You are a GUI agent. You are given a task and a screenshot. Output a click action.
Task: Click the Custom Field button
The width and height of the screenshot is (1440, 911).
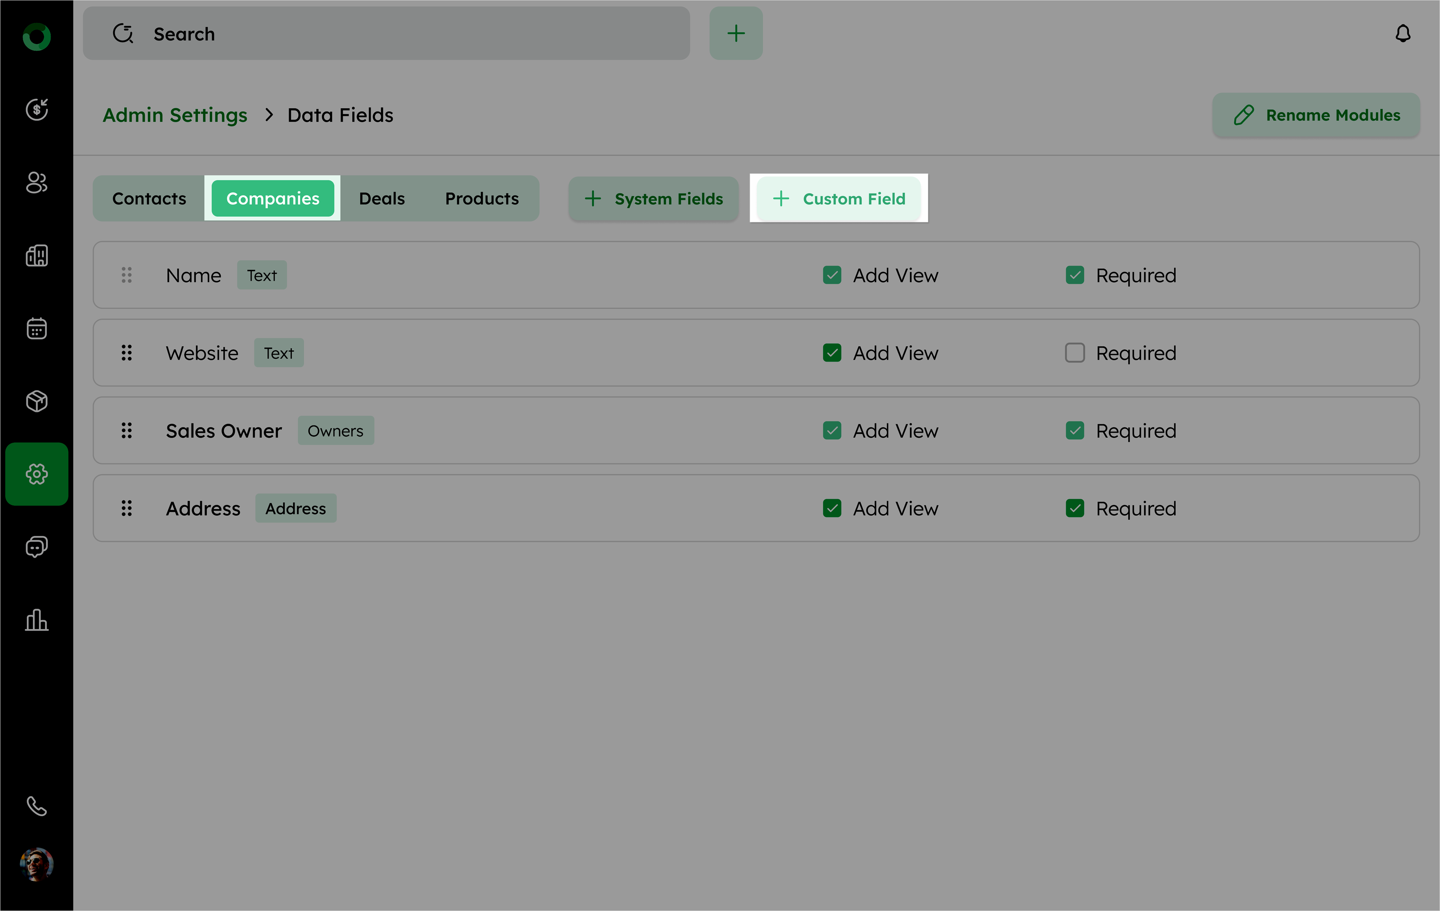click(x=838, y=199)
